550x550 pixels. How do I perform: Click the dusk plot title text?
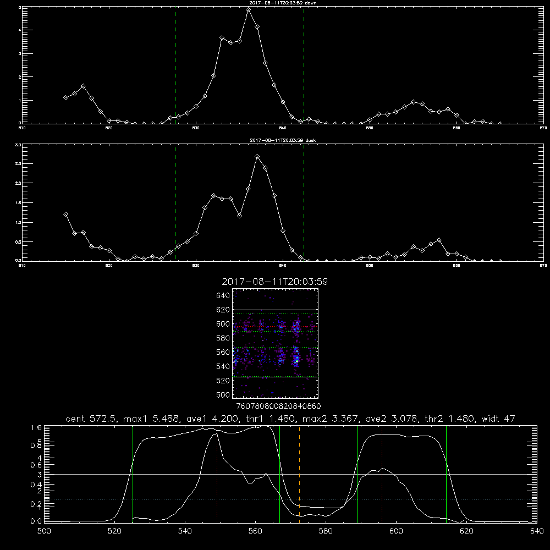282,140
